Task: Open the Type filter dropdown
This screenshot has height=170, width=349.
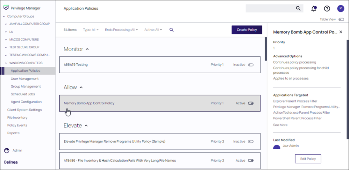Action: click(x=91, y=30)
